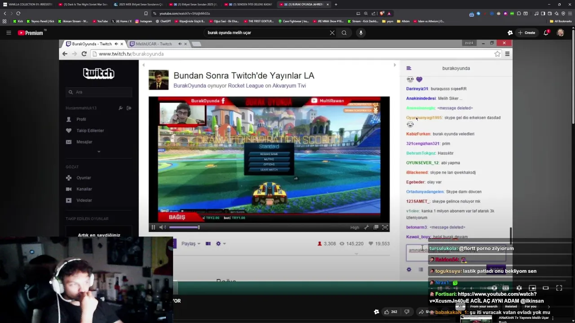Click Rocket League game link
Screen dimensions: 575x323
(245, 86)
